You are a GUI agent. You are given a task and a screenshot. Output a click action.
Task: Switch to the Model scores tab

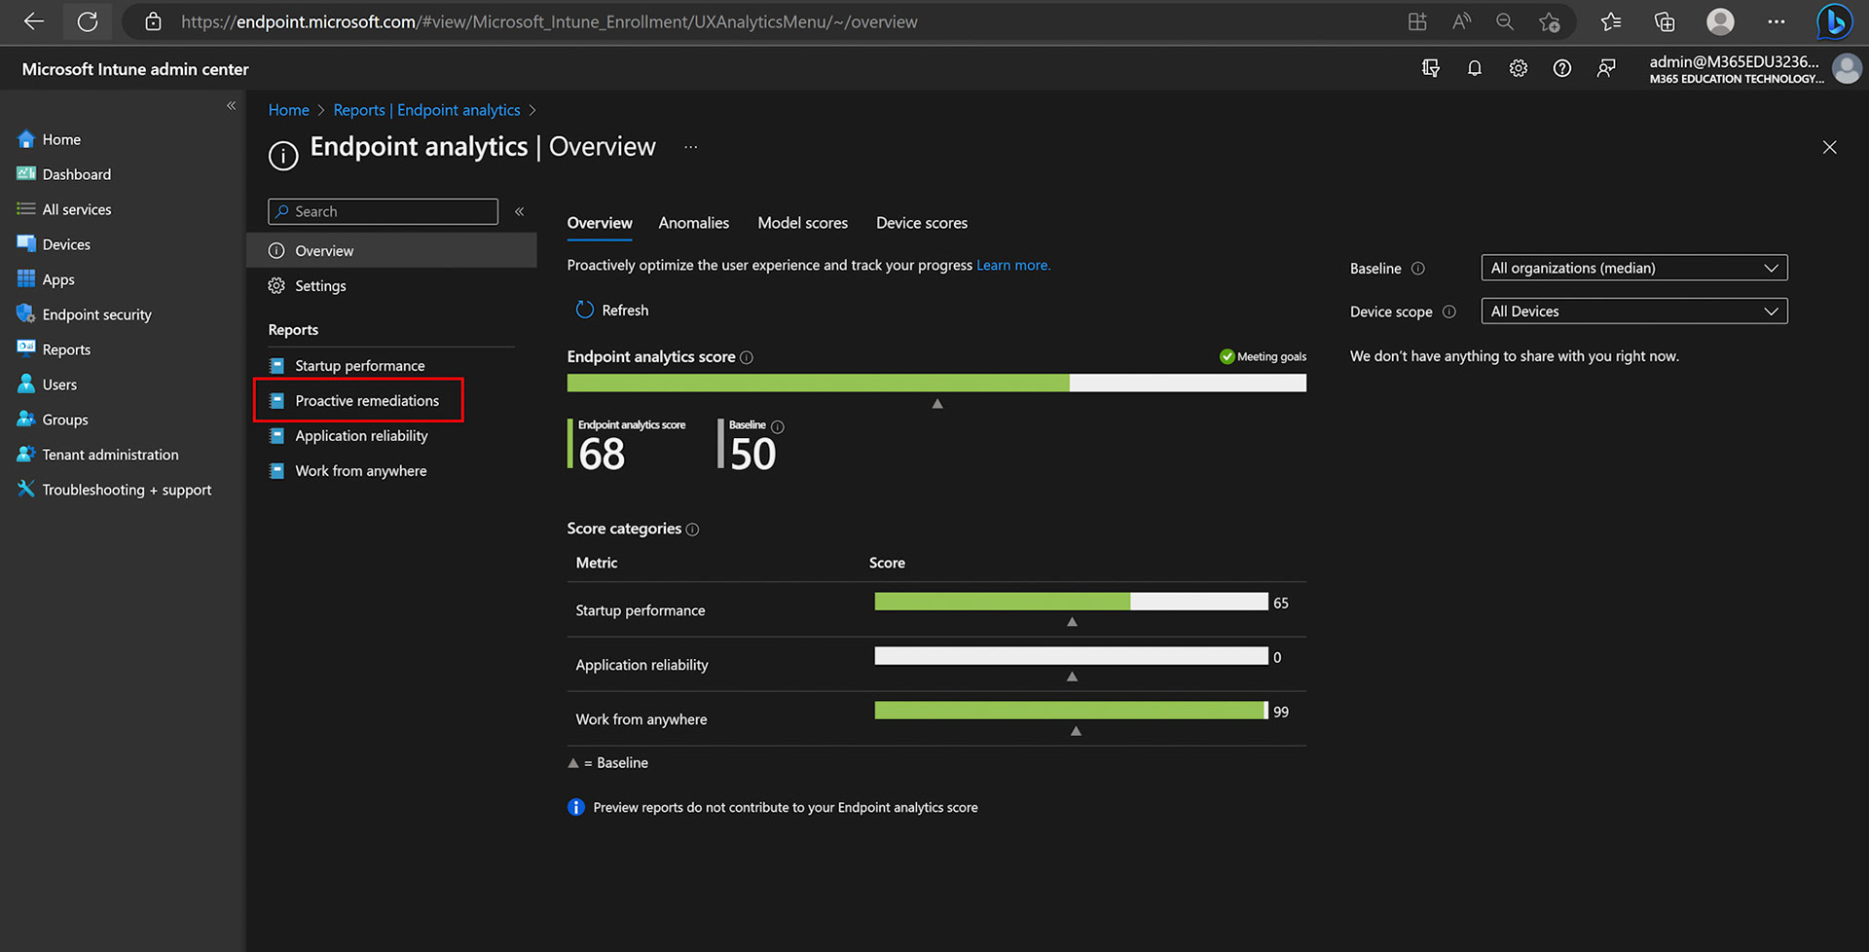pos(802,223)
